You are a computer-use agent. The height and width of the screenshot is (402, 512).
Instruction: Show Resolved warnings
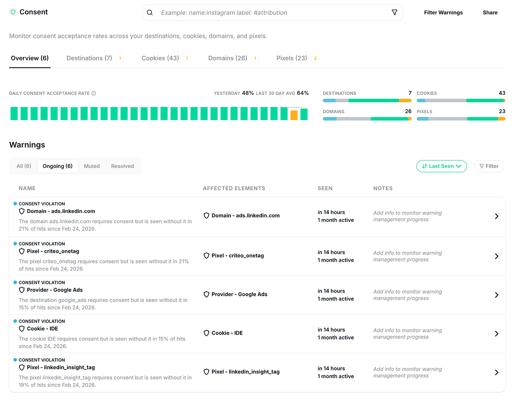pos(122,166)
